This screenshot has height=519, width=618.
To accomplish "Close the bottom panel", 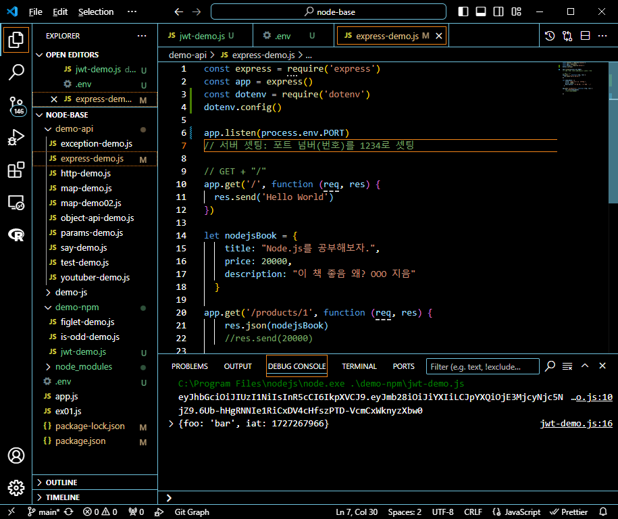I will pos(602,366).
